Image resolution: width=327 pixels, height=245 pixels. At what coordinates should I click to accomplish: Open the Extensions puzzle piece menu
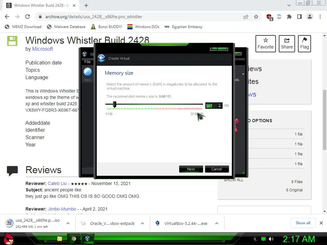[289, 17]
